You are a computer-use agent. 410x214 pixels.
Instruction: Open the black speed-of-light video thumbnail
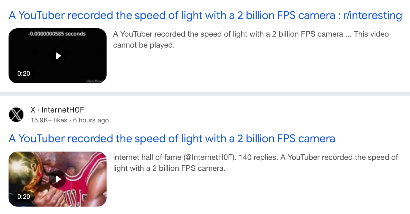[58, 56]
